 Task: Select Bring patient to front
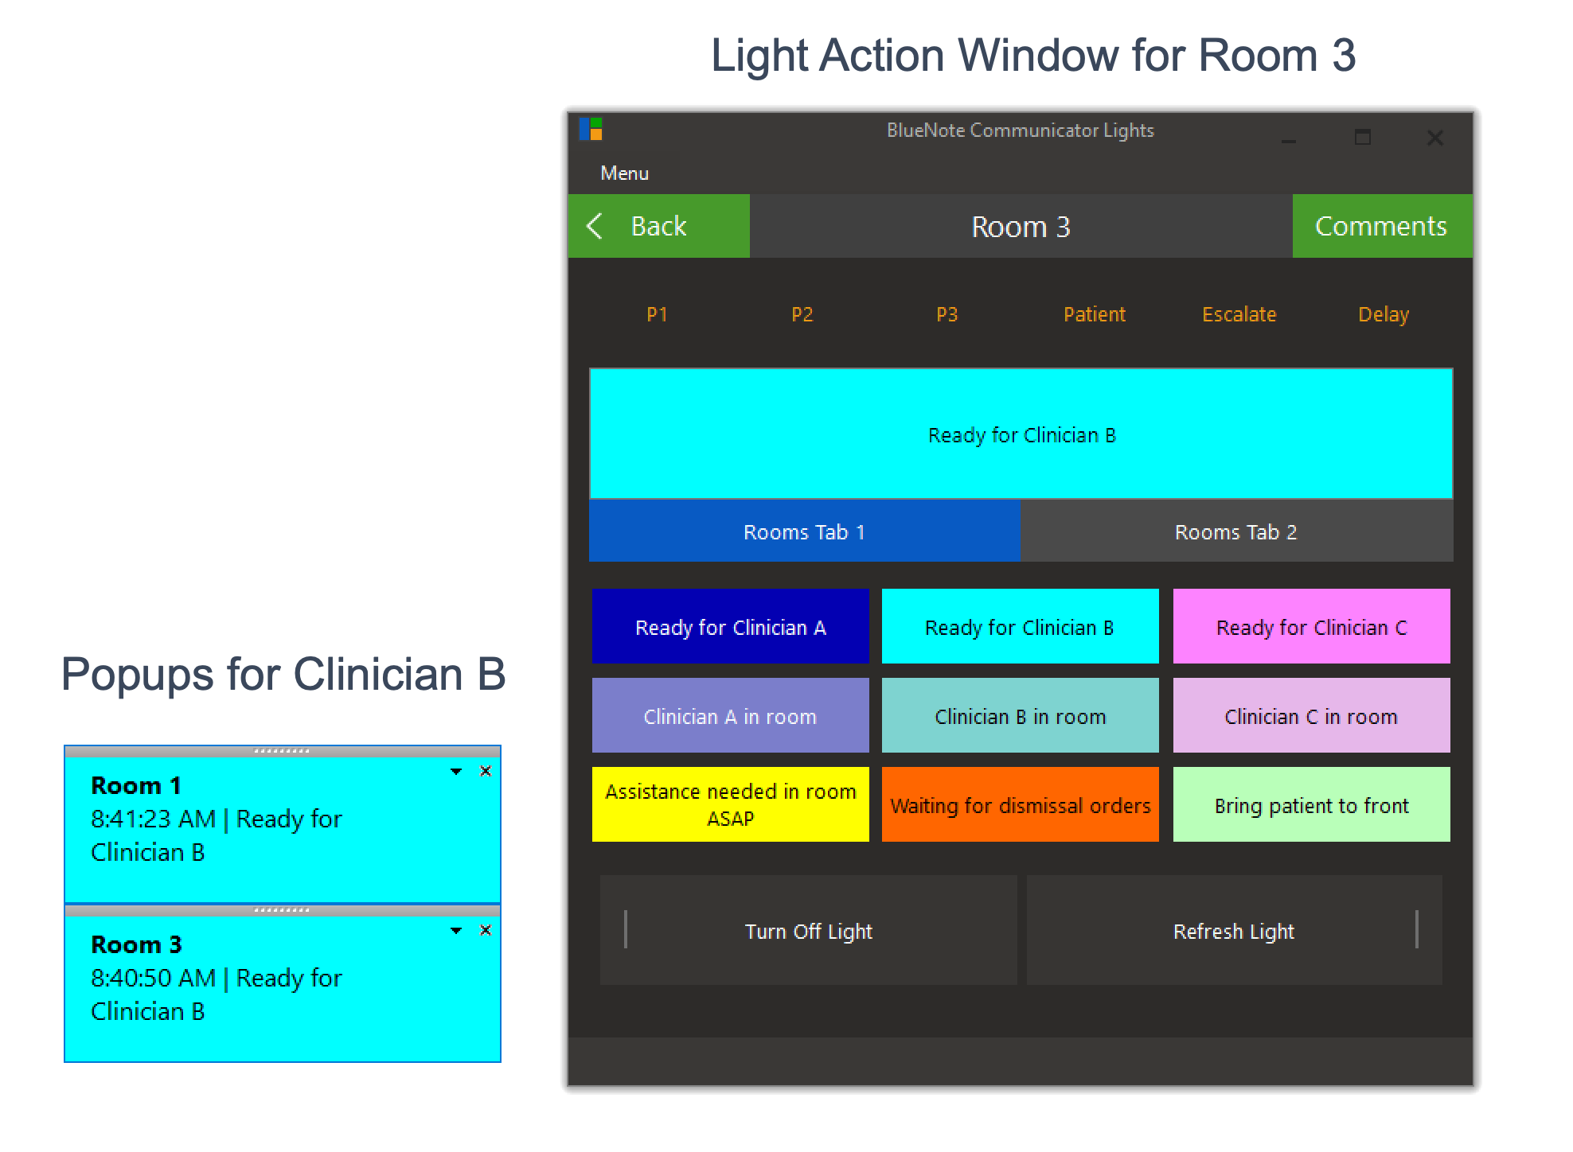(x=1311, y=804)
